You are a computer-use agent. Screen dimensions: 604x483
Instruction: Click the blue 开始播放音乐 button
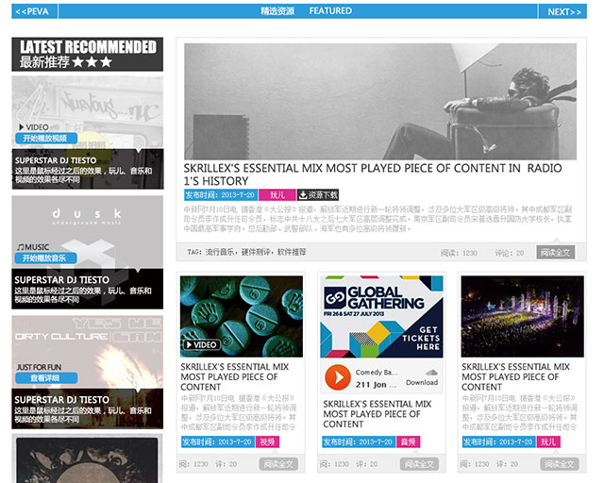[x=45, y=258]
